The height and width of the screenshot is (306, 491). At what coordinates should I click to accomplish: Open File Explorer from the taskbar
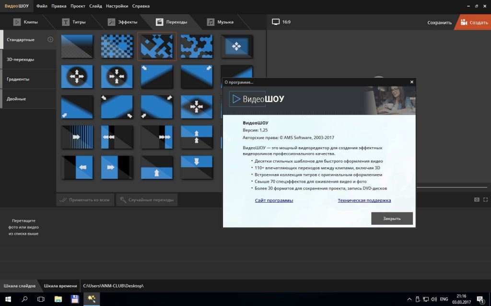[58, 299]
